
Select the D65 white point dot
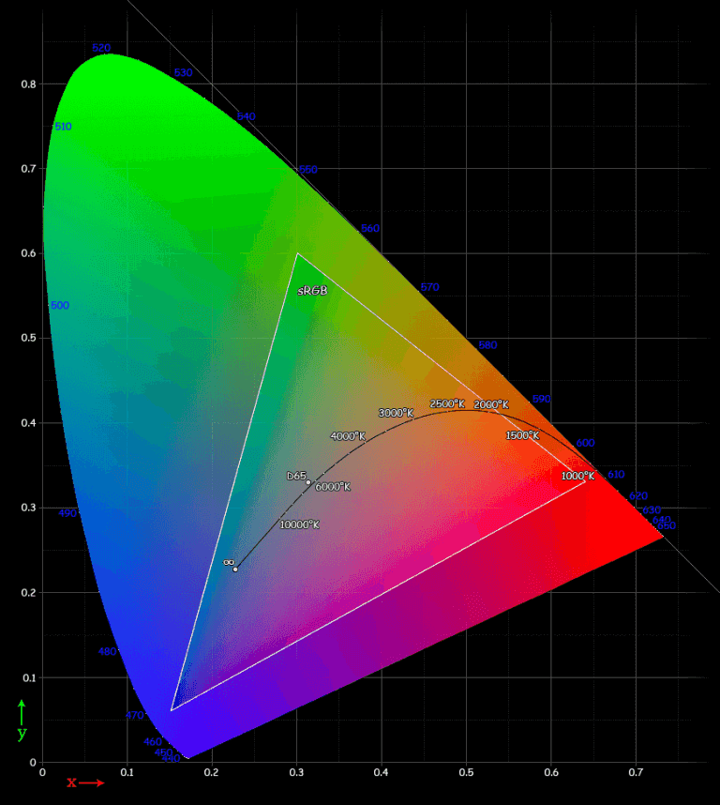[307, 482]
